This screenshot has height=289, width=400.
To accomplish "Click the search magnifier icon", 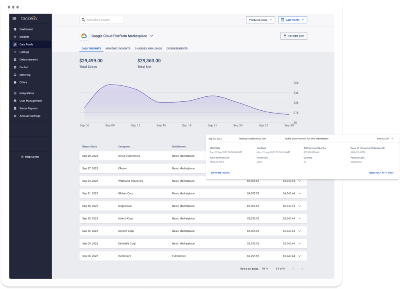I will (83, 20).
